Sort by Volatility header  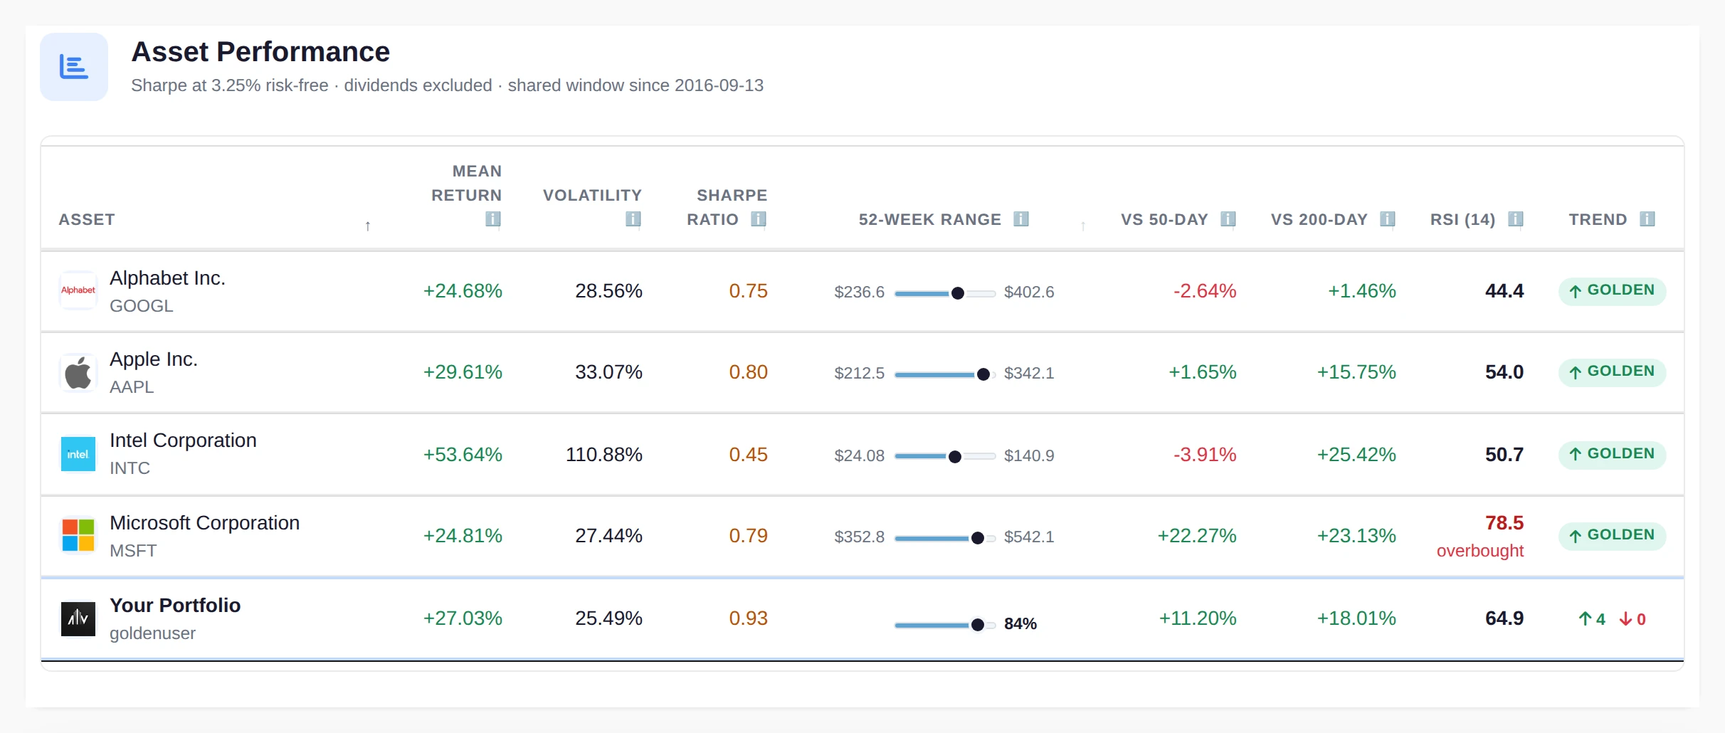click(592, 196)
